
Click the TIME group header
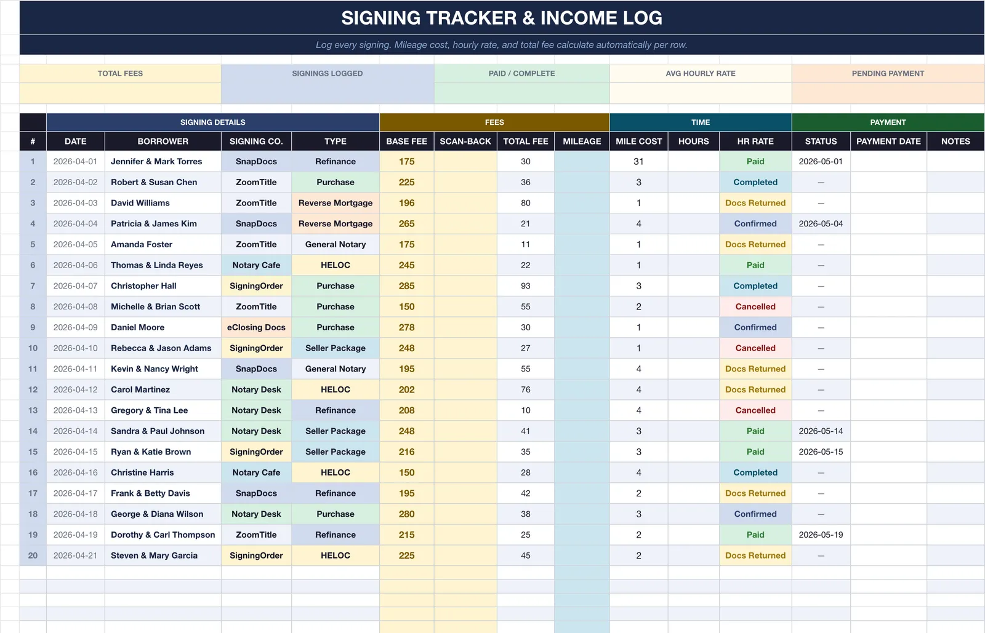[701, 122]
